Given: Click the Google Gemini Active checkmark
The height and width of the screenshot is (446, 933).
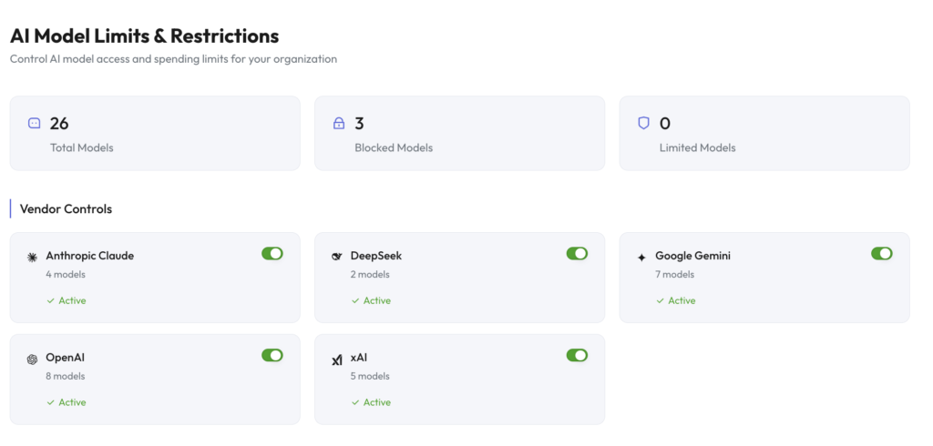Looking at the screenshot, I should click(x=660, y=301).
